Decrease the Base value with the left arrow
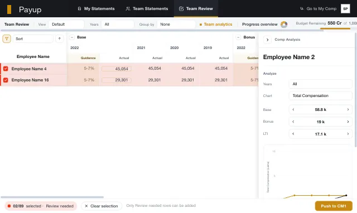 click(x=293, y=109)
